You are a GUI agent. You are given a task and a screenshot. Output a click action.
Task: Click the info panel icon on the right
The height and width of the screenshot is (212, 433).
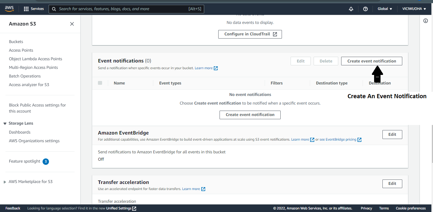click(x=426, y=21)
